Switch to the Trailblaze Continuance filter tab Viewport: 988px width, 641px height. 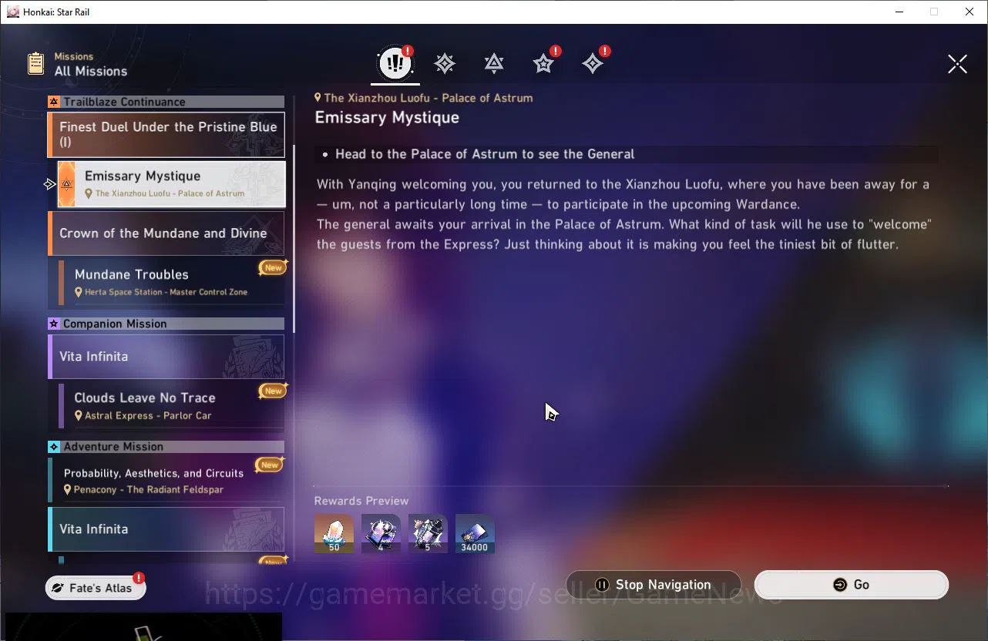pos(494,63)
